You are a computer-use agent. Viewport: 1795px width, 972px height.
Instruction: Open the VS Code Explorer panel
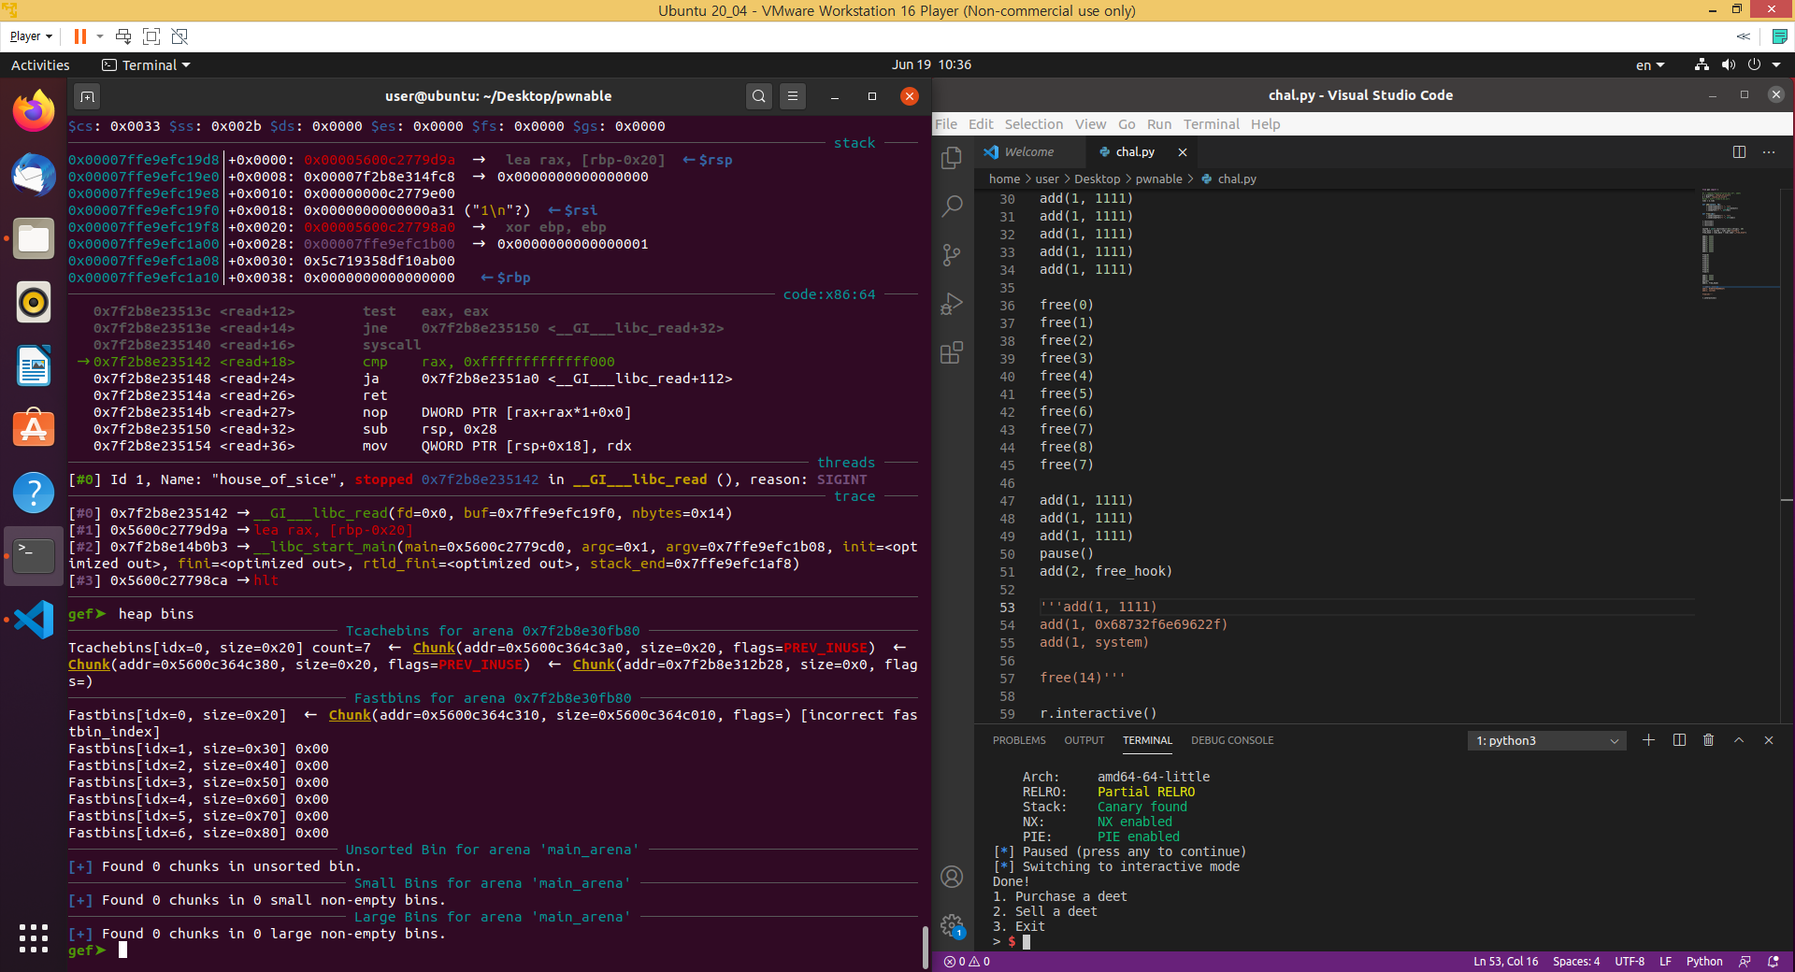coord(952,157)
